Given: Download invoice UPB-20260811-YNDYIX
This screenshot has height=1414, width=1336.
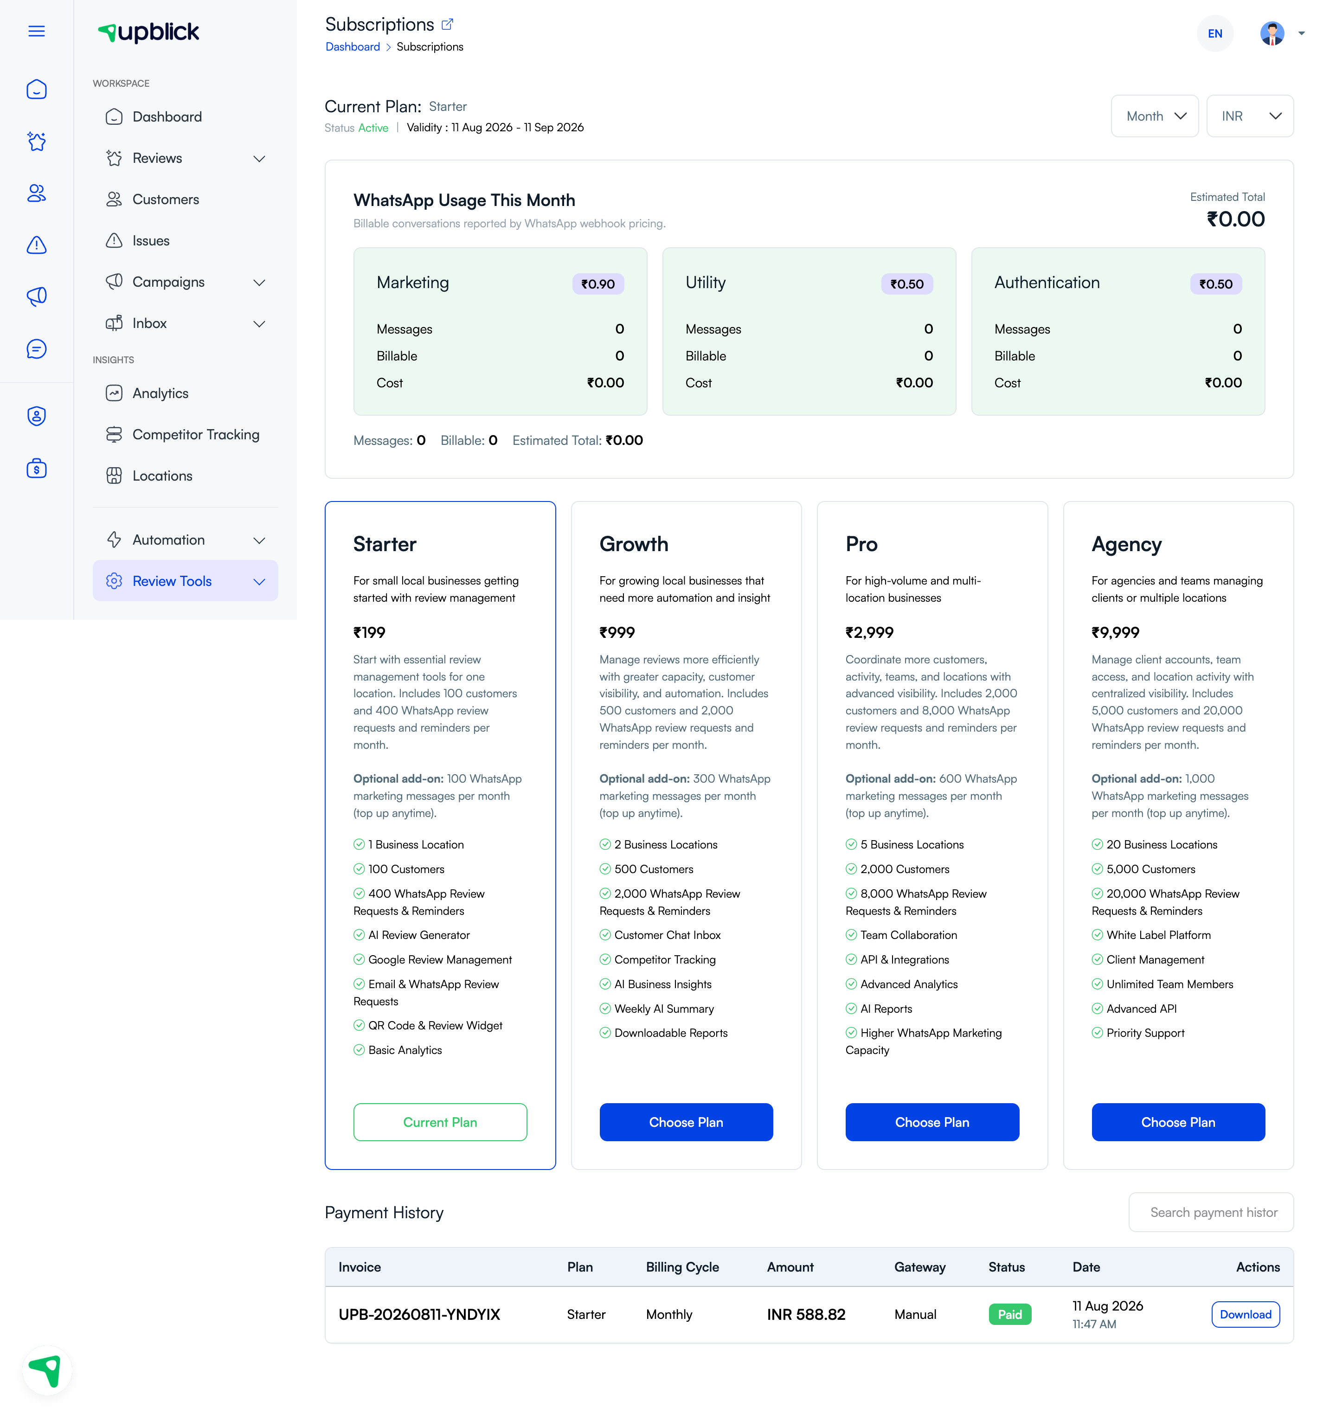Looking at the screenshot, I should pyautogui.click(x=1245, y=1314).
